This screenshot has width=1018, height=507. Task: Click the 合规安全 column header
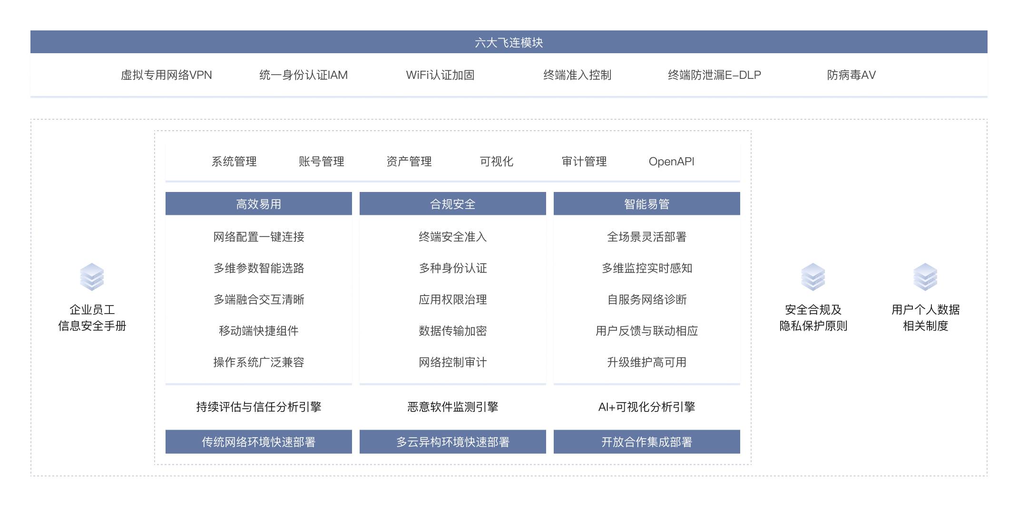[453, 204]
